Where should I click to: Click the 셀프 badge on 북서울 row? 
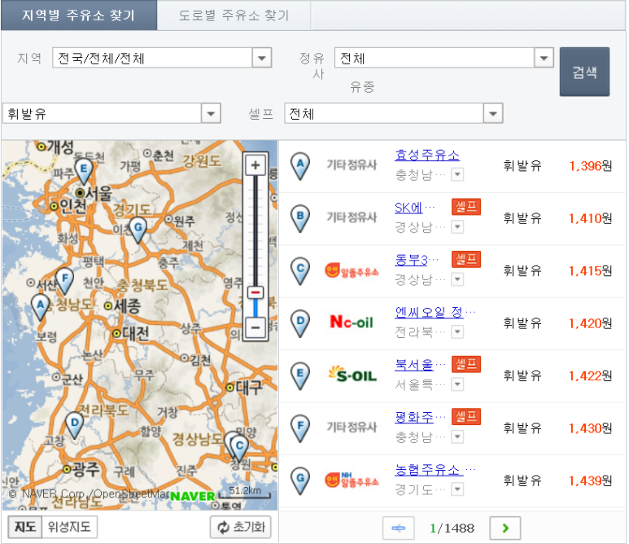coord(466,364)
